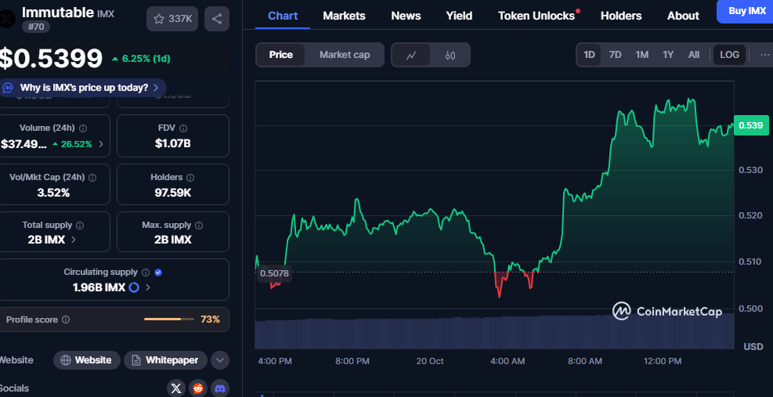The image size is (773, 397).
Task: Switch to candlestick chart icon
Action: (450, 55)
